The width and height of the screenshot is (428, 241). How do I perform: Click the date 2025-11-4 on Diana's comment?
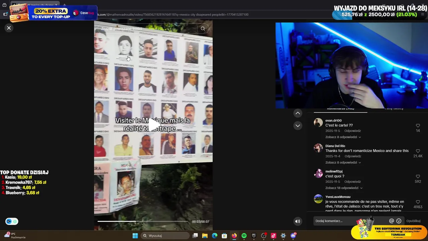point(333,156)
